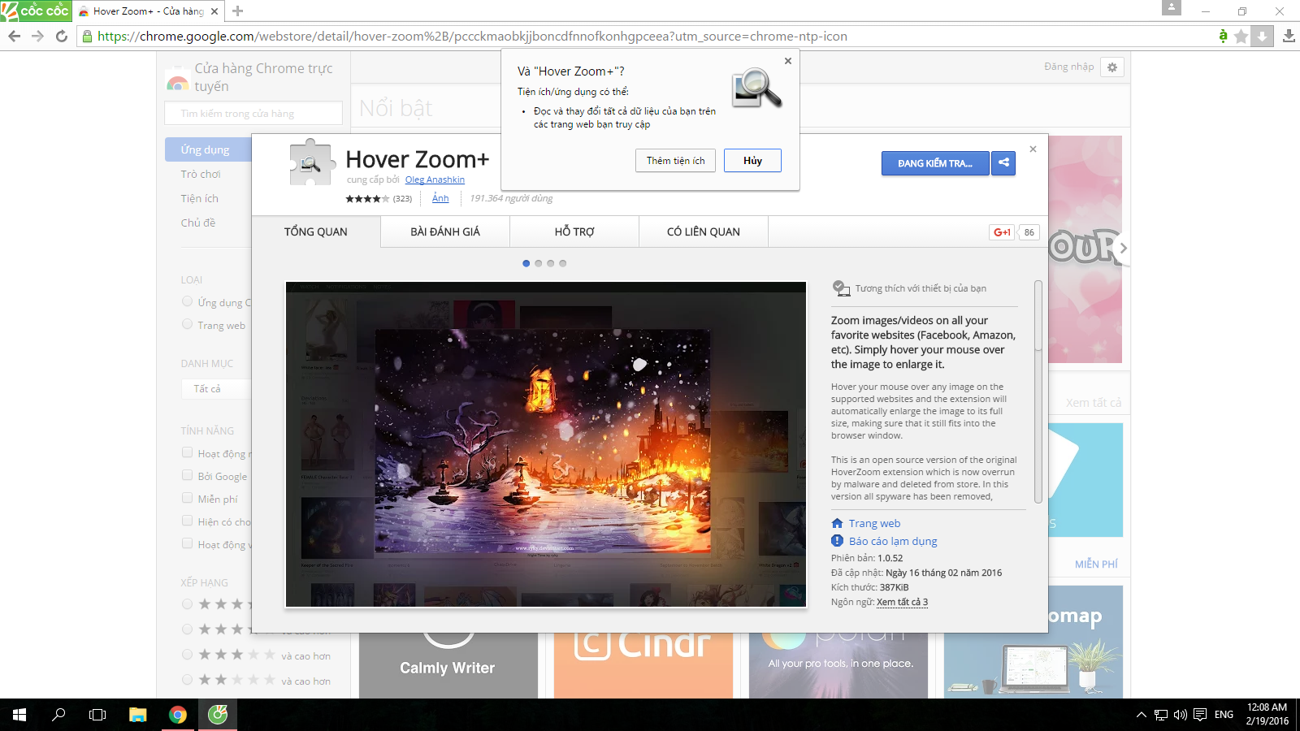This screenshot has width=1300, height=731.
Task: Show hidden system tray icons
Action: pyautogui.click(x=1142, y=715)
